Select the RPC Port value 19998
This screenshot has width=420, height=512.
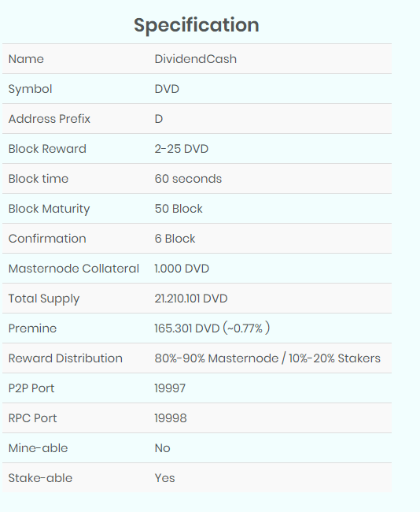click(171, 418)
